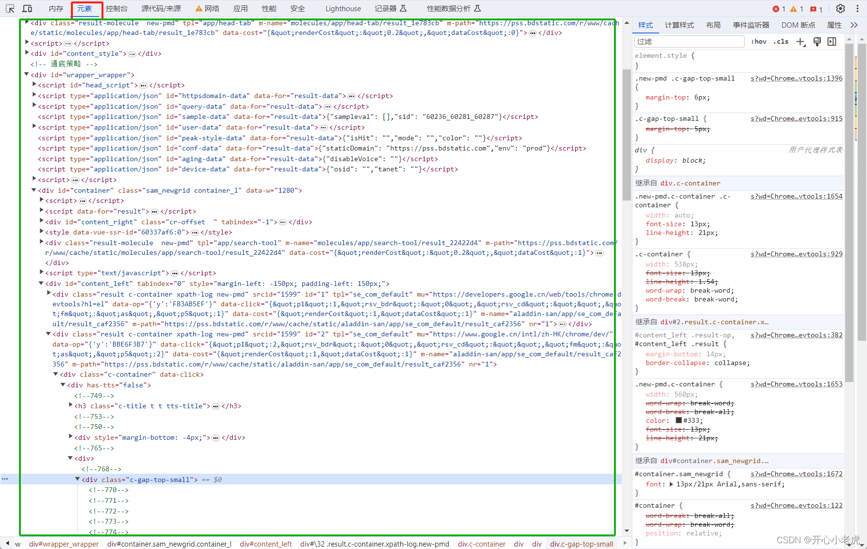Open the rendering emulation paintbrush icon
The image size is (867, 549).
point(817,42)
